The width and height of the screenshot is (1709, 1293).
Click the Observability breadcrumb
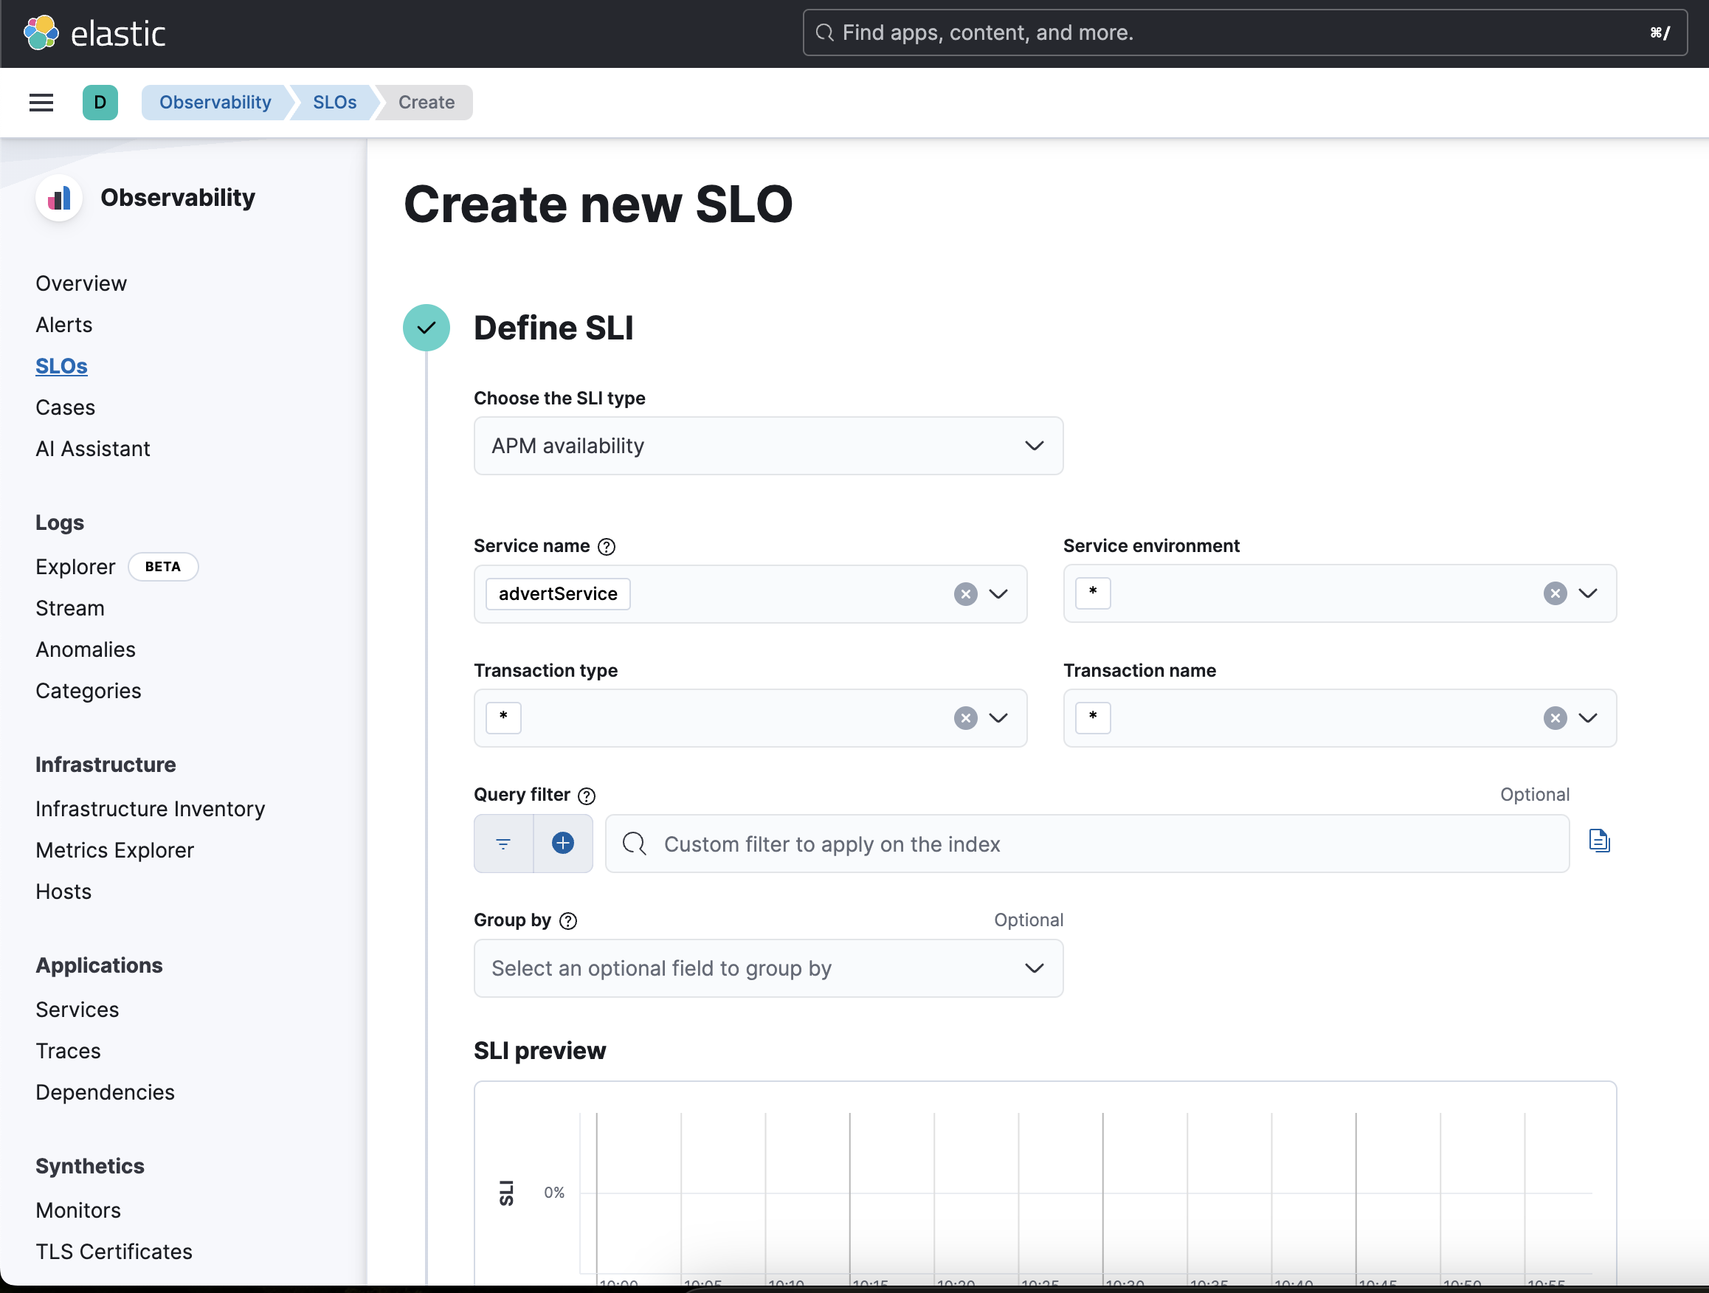[215, 102]
